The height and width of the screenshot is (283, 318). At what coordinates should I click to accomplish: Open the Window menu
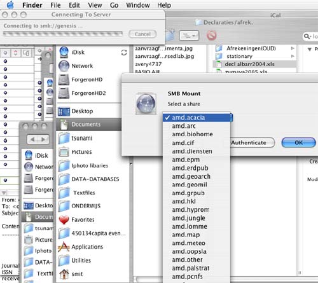[138, 5]
